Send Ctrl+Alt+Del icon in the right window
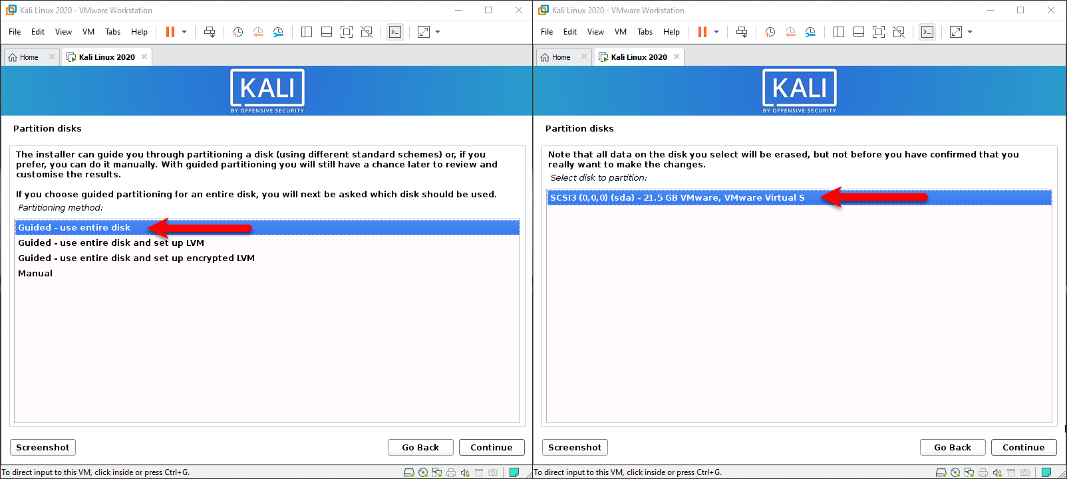The image size is (1067, 479). coord(742,32)
